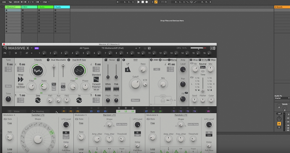Click the Forward wavetable direction option
Image resolution: width=290 pixels, height=153 pixels.
(96, 84)
